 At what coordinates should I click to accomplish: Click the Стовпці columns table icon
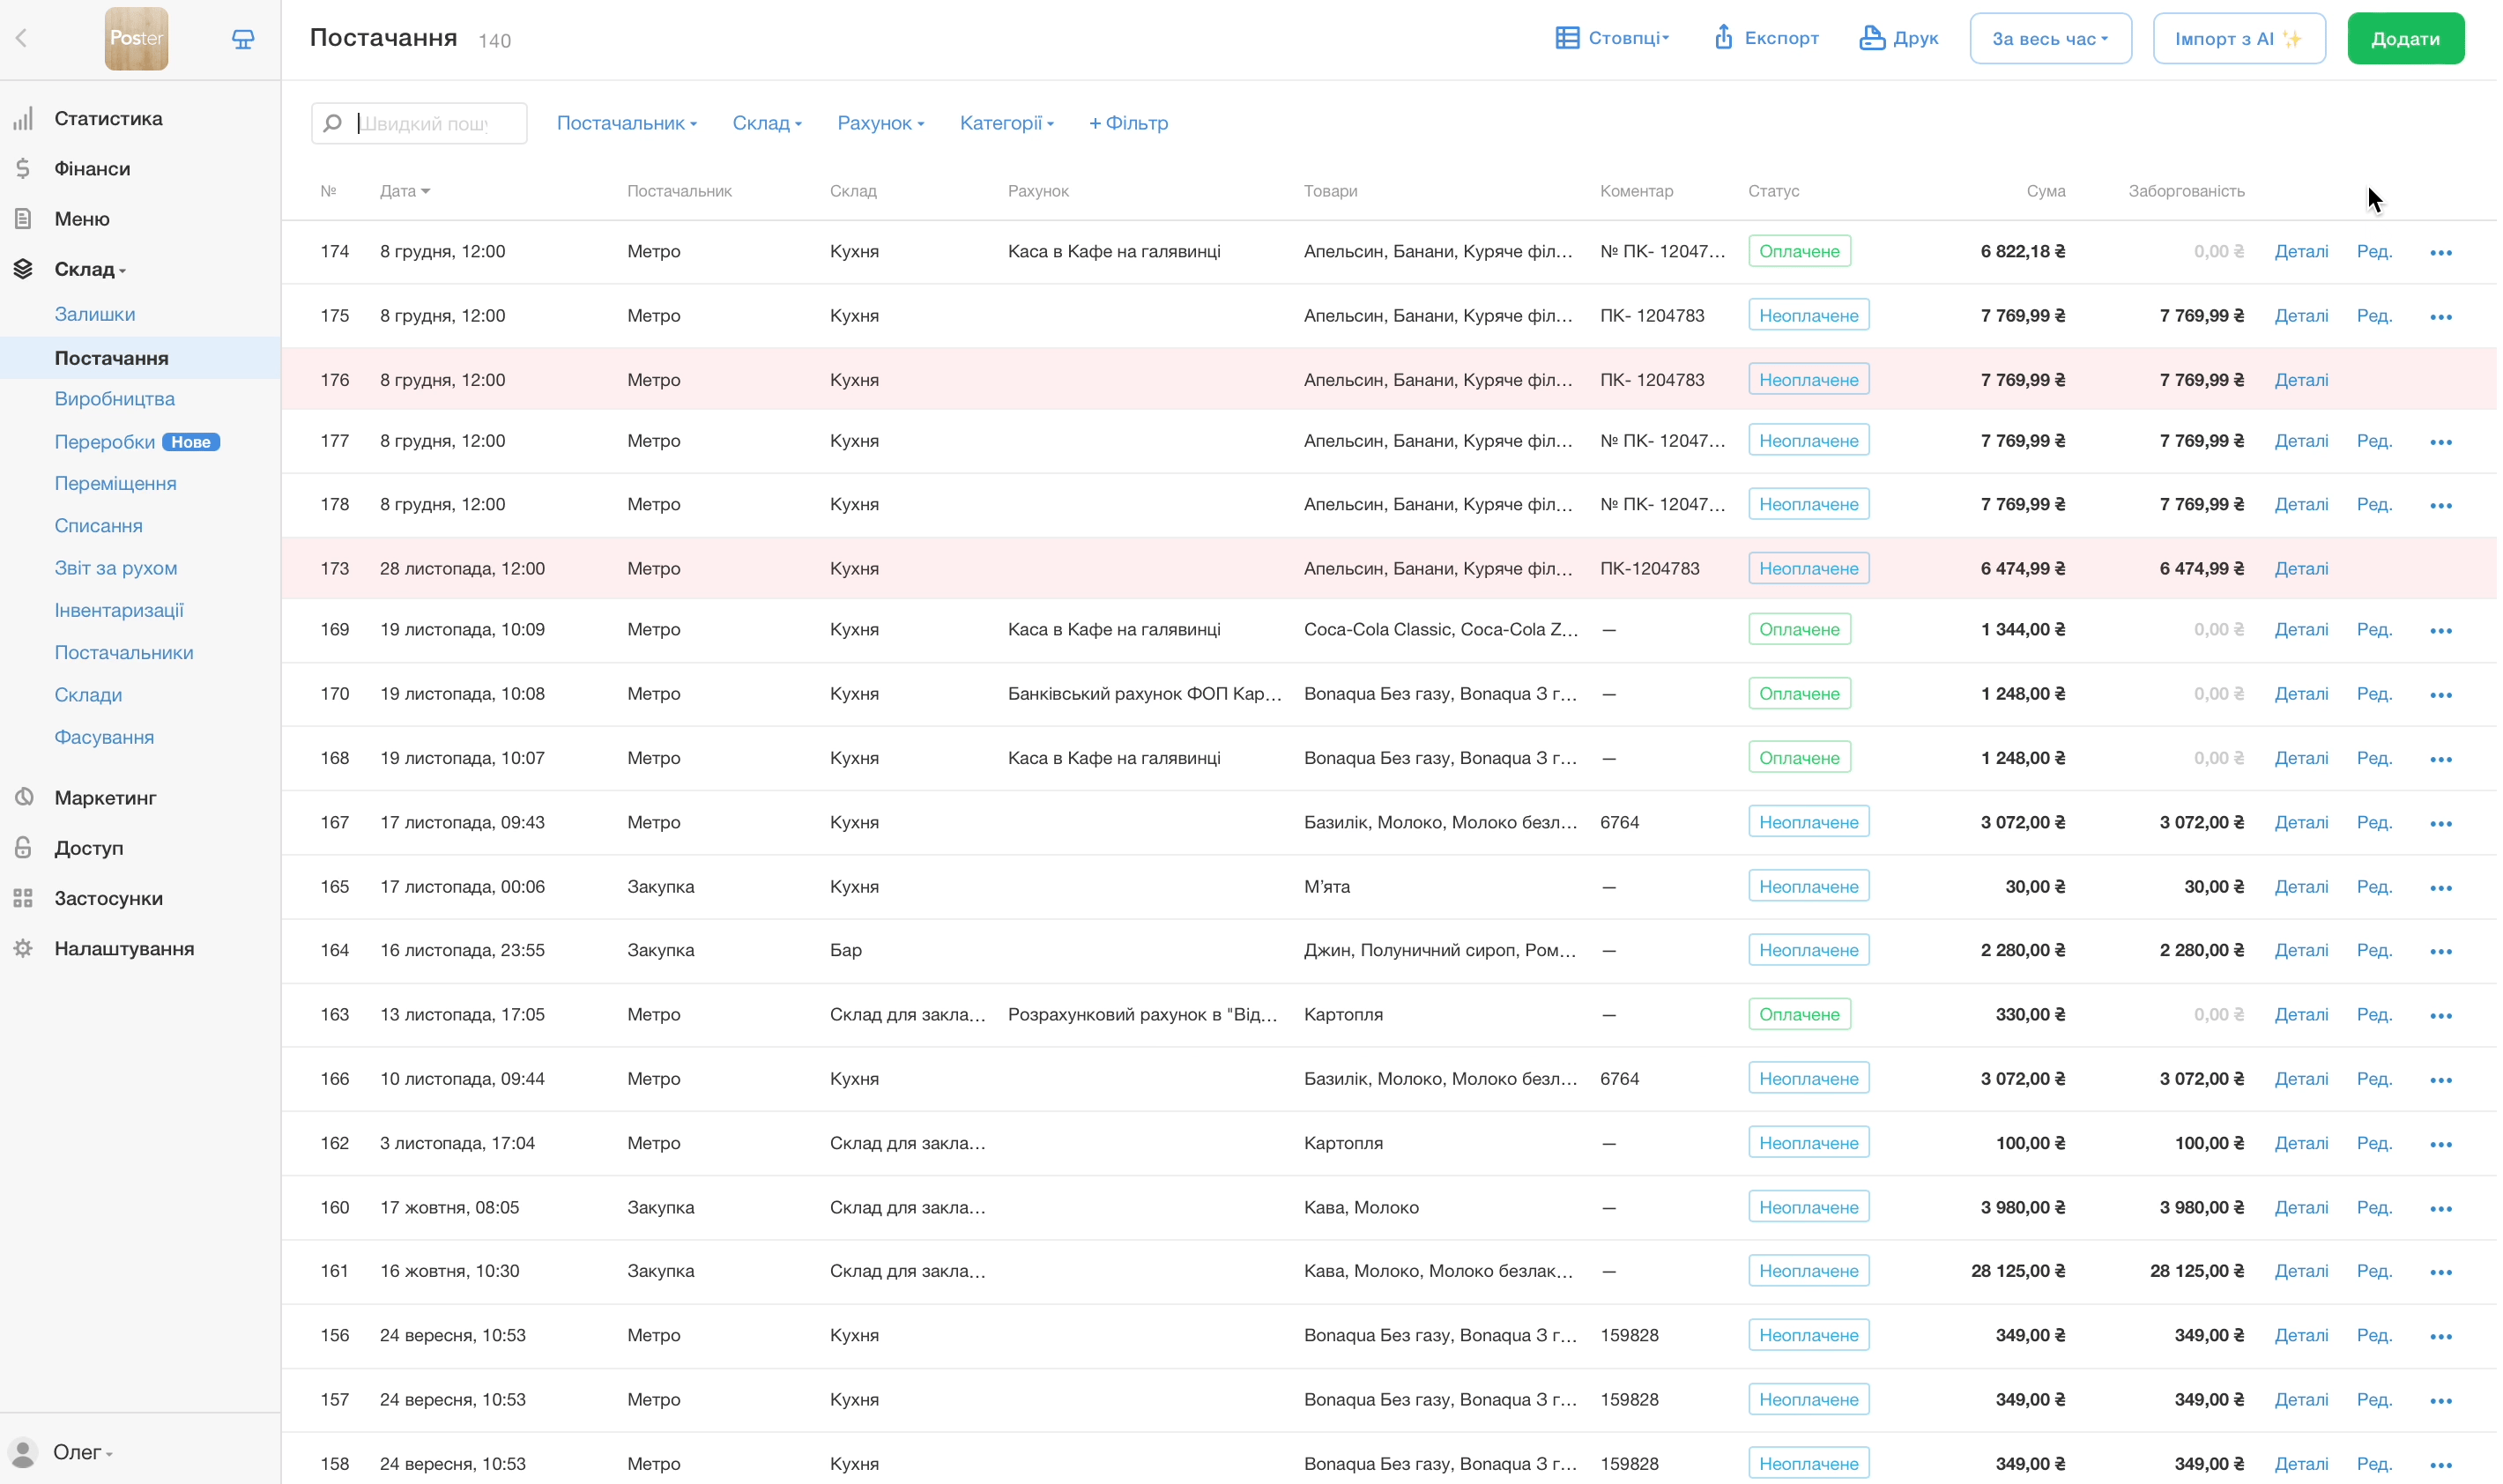[1566, 38]
